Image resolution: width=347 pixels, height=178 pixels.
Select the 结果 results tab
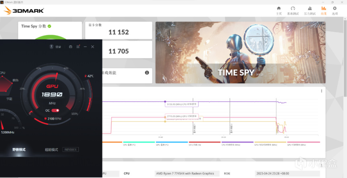(324, 10)
